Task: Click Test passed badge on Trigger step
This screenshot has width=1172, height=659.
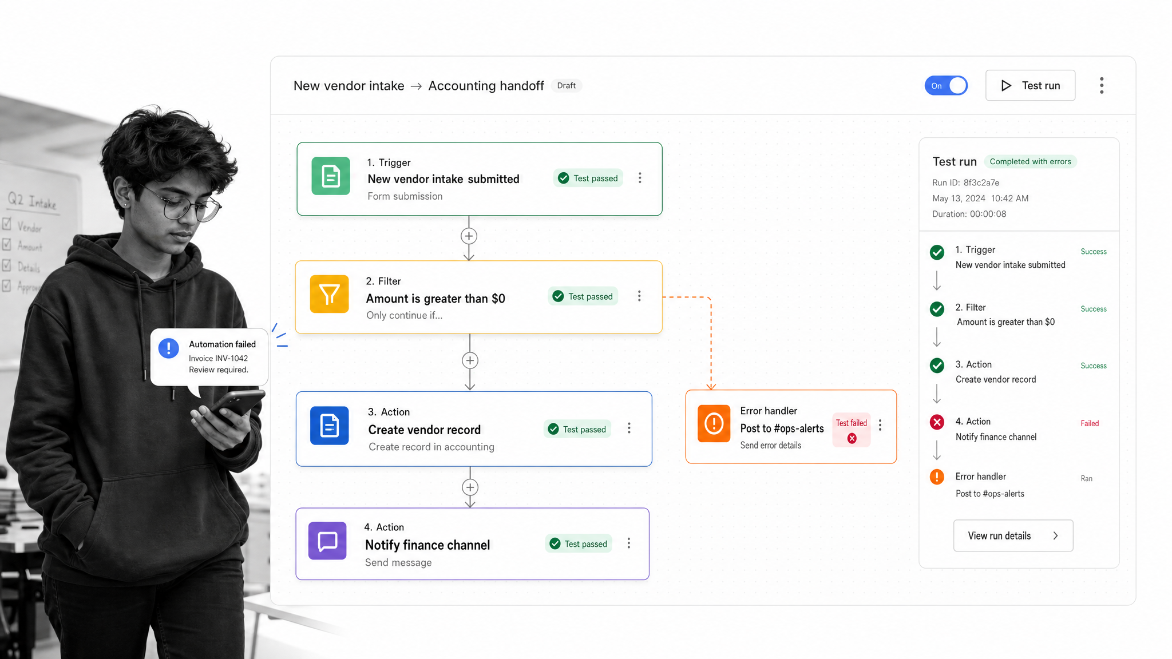Action: pos(588,178)
